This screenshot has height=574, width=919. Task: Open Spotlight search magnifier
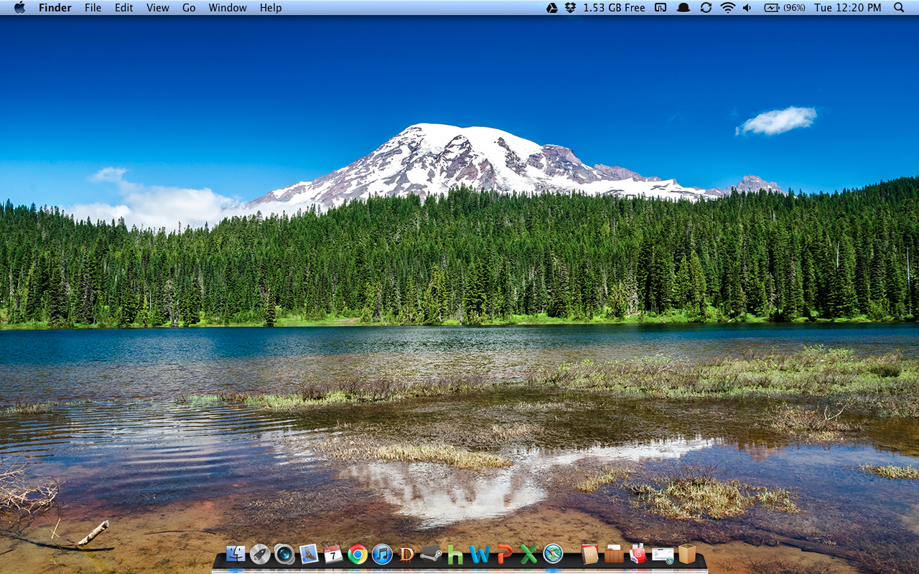coord(899,8)
